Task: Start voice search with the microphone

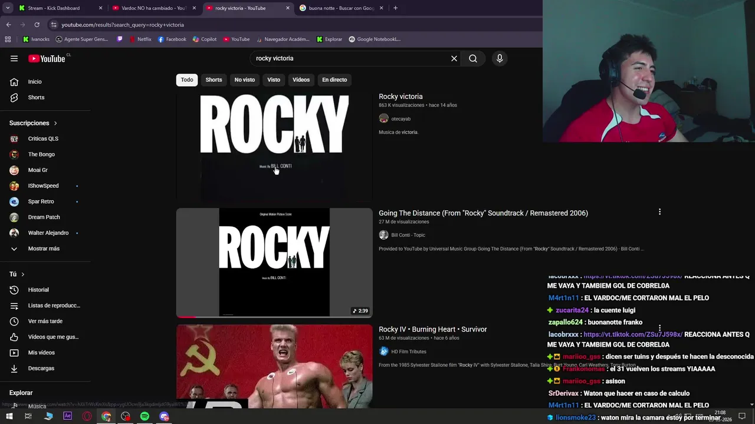Action: (500, 58)
